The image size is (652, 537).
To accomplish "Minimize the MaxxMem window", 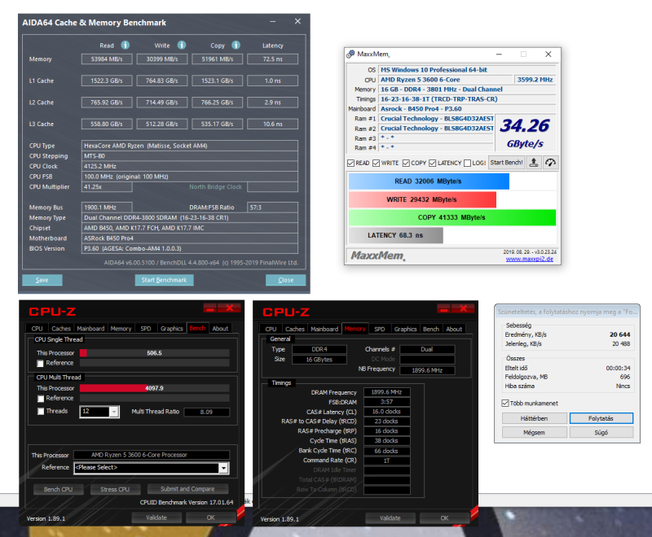I will (x=499, y=54).
